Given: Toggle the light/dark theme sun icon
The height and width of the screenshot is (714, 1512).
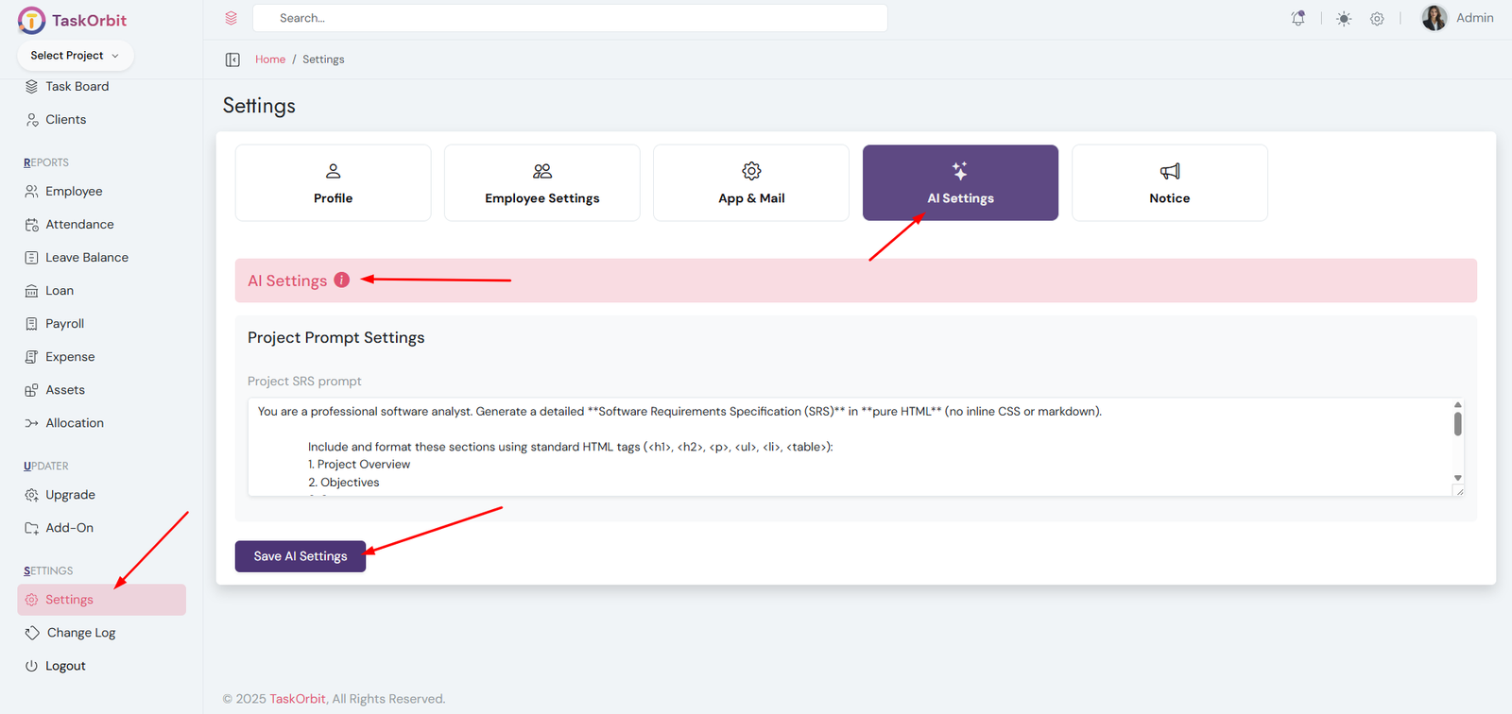Looking at the screenshot, I should click(1344, 19).
